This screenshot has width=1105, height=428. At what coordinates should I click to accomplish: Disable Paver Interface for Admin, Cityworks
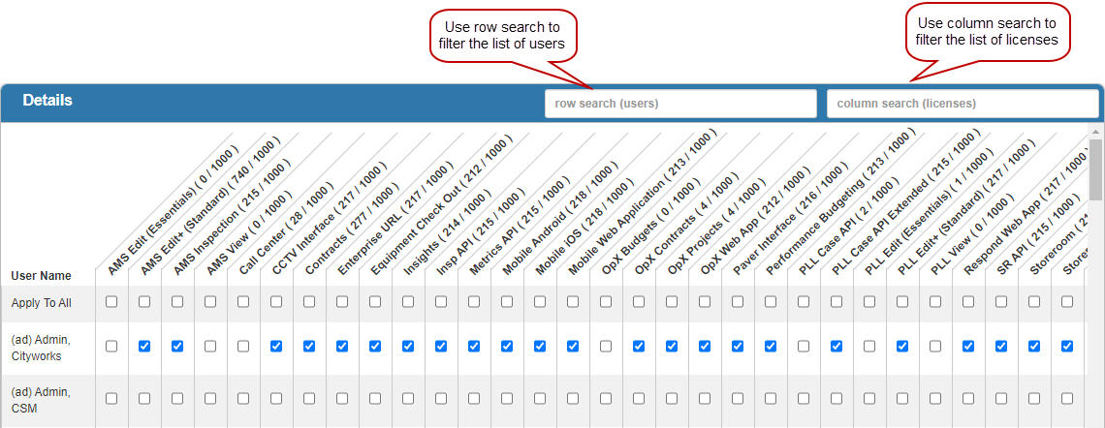[738, 346]
